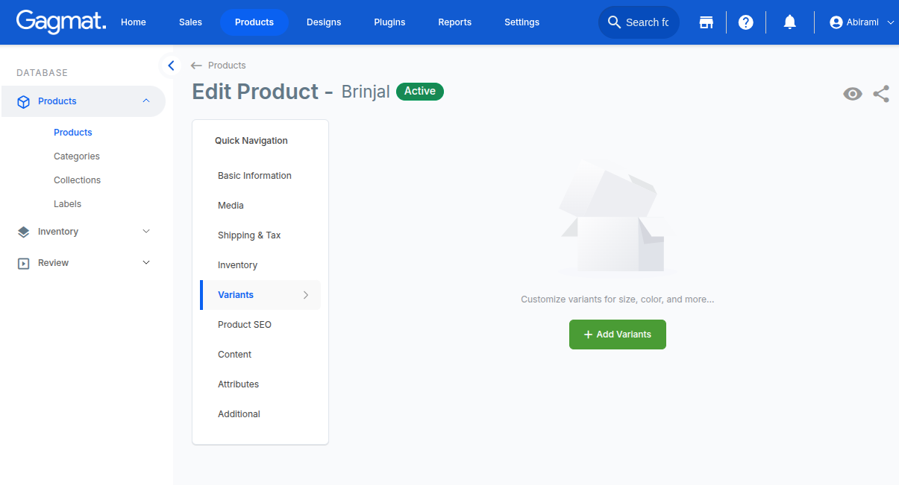The width and height of the screenshot is (899, 485).
Task: Collapse the sidebar with the arrow button
Action: [171, 66]
